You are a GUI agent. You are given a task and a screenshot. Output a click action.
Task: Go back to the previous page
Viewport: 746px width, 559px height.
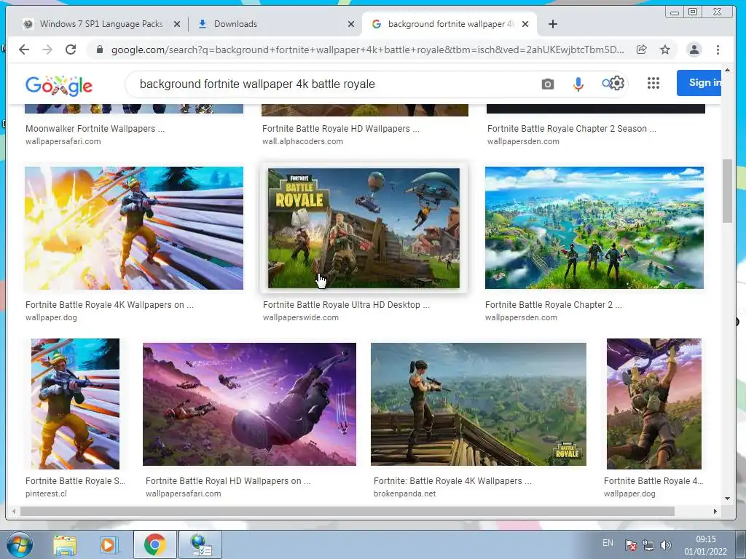pyautogui.click(x=24, y=49)
